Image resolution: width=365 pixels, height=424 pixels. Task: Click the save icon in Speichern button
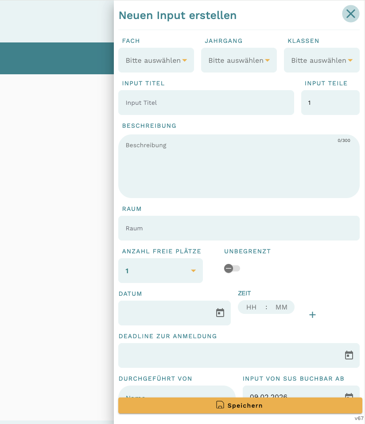point(220,405)
